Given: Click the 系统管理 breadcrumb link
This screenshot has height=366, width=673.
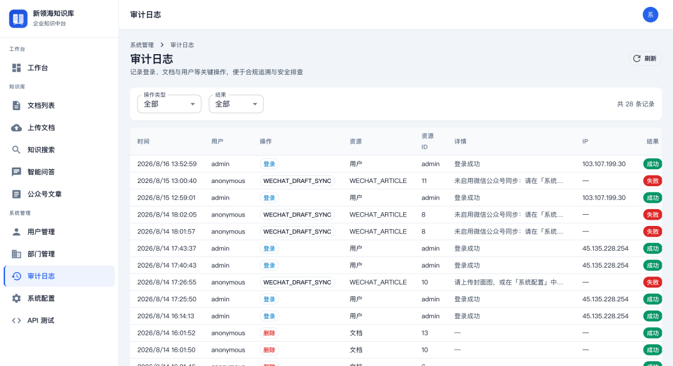Looking at the screenshot, I should click(x=141, y=45).
